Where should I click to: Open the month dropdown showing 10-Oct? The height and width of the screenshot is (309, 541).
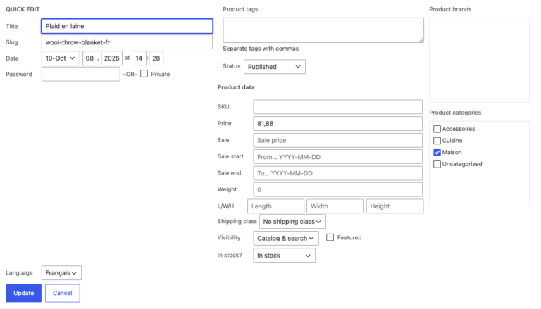tap(61, 58)
